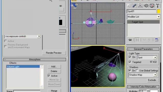Click the Move Up button
This screenshot has width=163, height=92.
point(54,80)
